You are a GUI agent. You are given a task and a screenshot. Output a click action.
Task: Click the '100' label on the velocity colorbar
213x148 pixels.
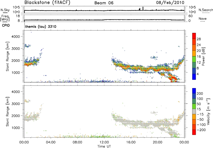click(x=200, y=99)
